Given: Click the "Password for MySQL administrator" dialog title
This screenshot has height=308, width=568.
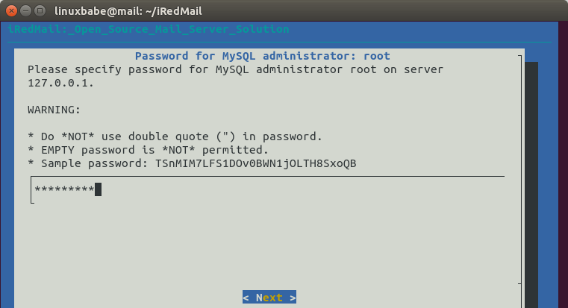Looking at the screenshot, I should coord(261,56).
